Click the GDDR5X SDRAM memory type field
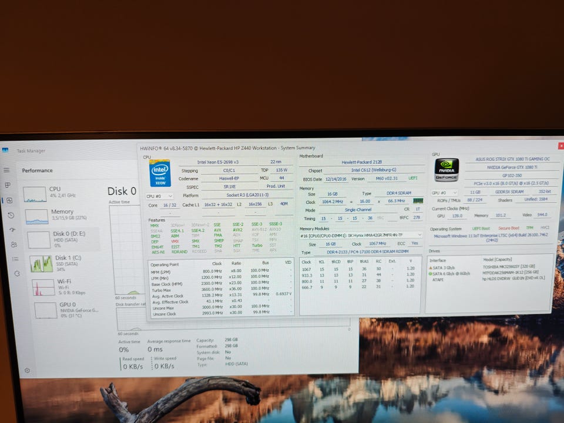Image resolution: width=564 pixels, height=423 pixels. click(509, 192)
